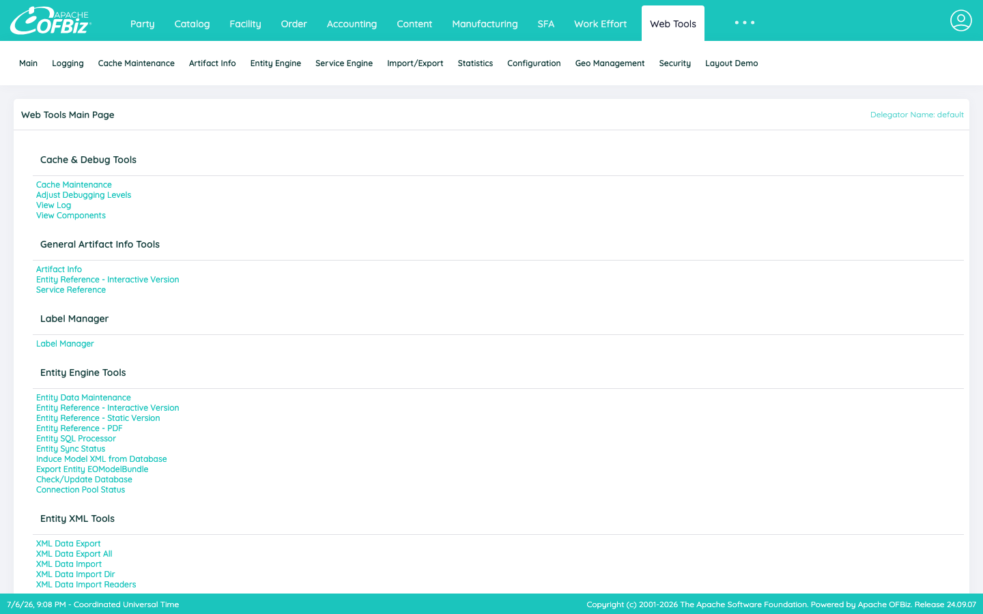Screen dimensions: 983x614
Task: Click the Main submenu item
Action: pyautogui.click(x=28, y=63)
